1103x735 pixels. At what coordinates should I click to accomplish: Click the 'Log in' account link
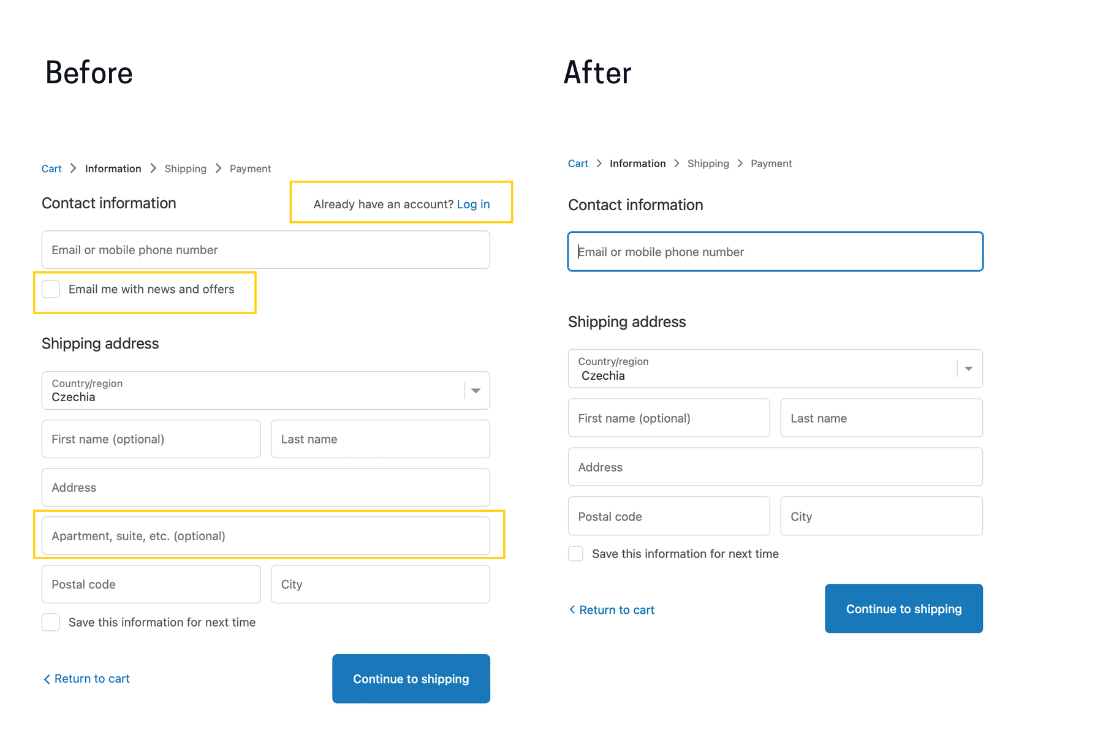point(473,205)
